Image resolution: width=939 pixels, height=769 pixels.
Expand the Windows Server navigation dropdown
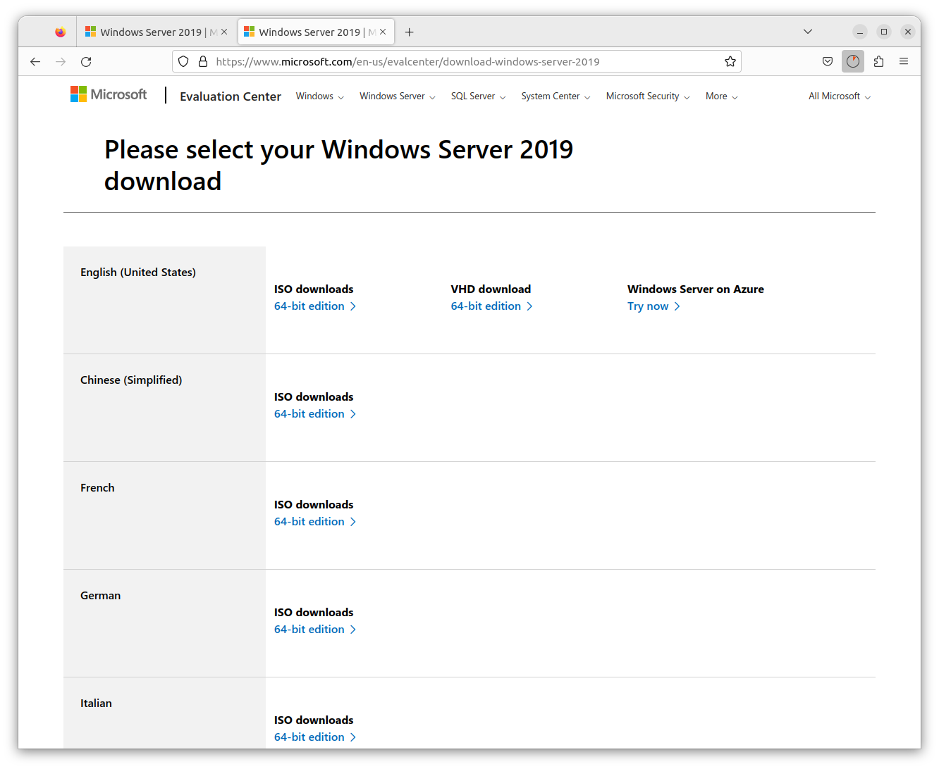[397, 96]
